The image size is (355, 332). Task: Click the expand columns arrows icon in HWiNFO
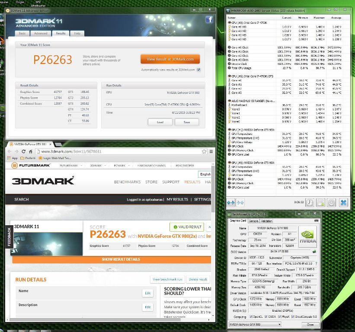coord(231,203)
